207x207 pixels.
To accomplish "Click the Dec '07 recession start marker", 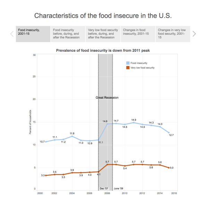I will coord(104,188).
